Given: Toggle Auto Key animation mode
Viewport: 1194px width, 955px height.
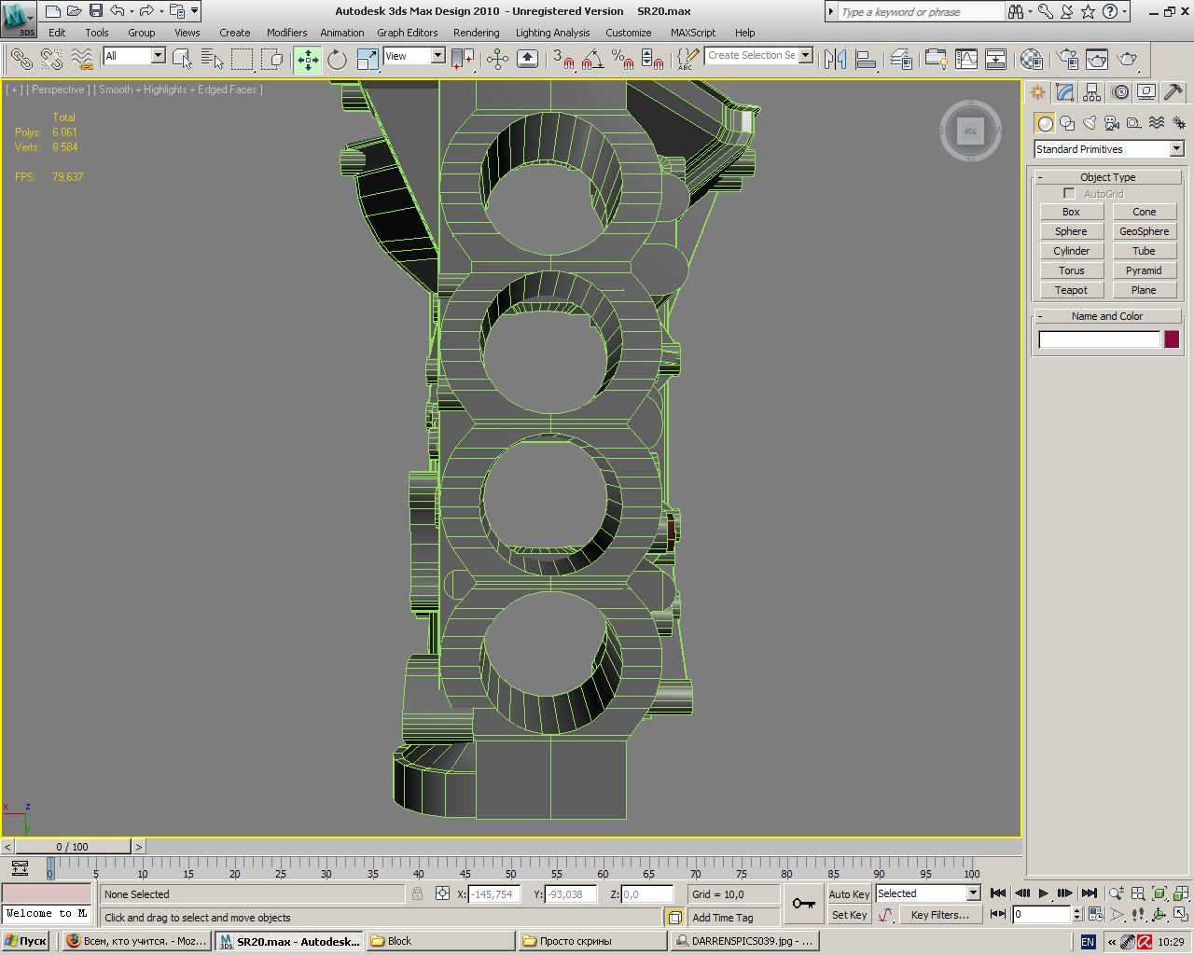Looking at the screenshot, I should [x=849, y=893].
